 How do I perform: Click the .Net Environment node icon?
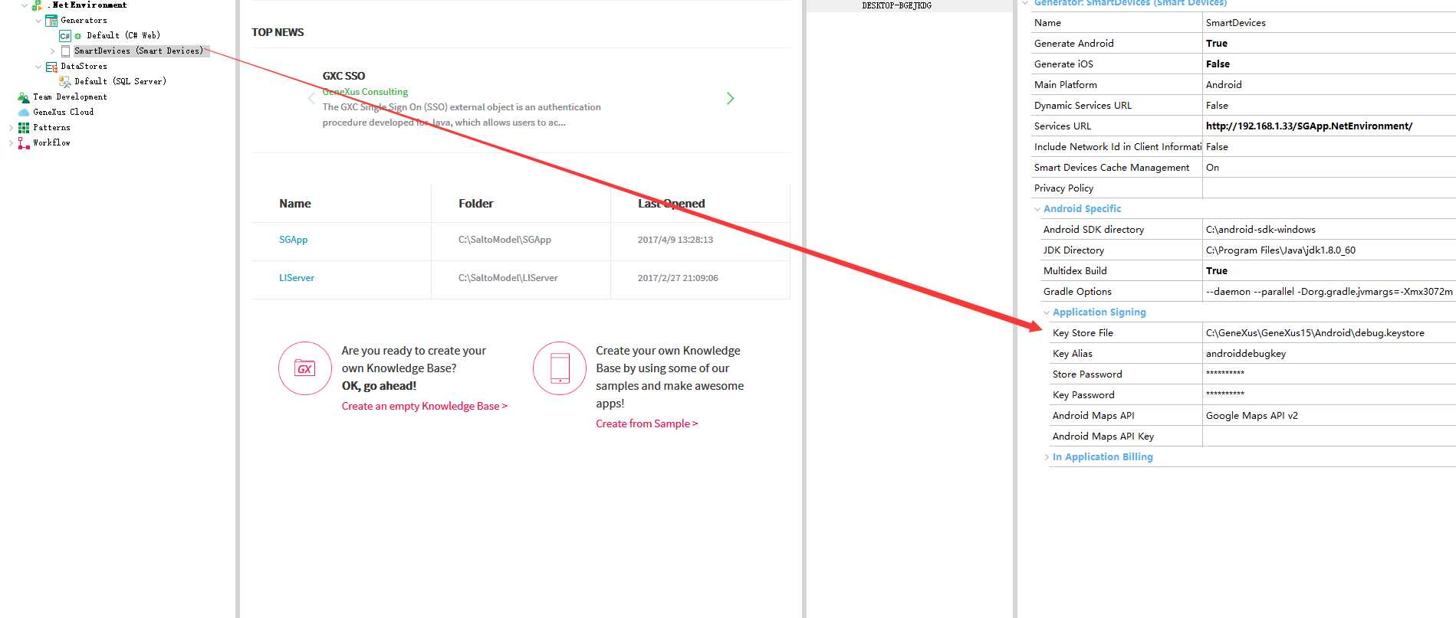37,5
